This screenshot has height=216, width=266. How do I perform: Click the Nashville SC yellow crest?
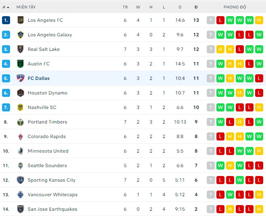click(x=21, y=107)
